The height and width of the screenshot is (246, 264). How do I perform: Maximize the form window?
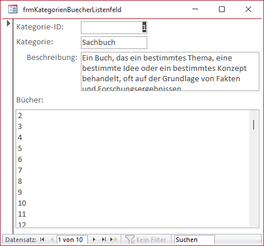click(x=222, y=9)
